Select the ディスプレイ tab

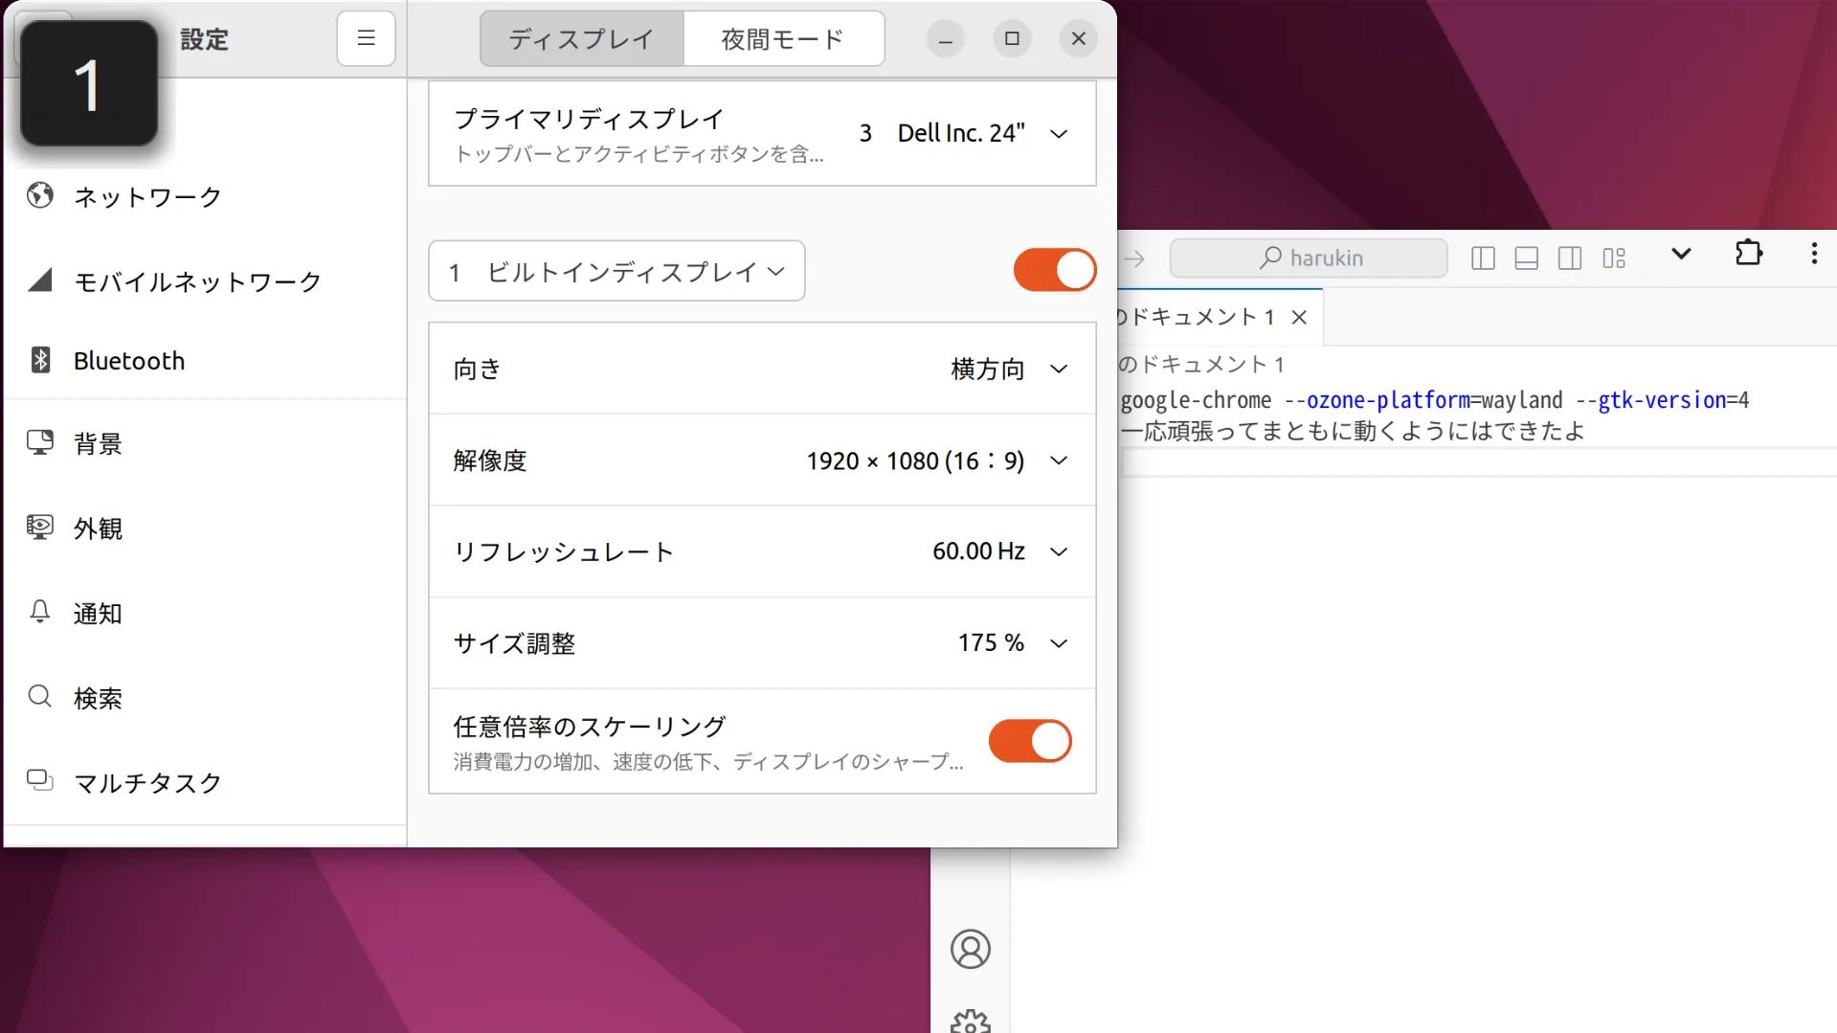pos(581,39)
